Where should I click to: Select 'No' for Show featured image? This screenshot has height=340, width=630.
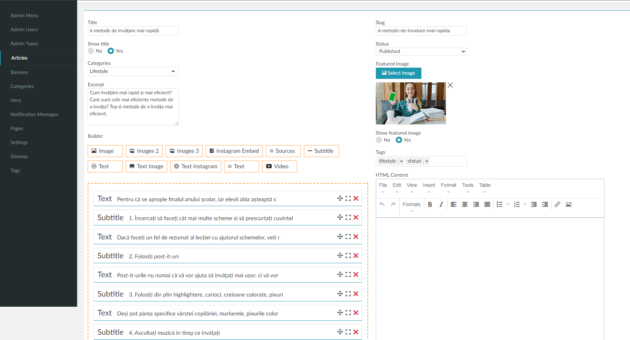click(379, 140)
